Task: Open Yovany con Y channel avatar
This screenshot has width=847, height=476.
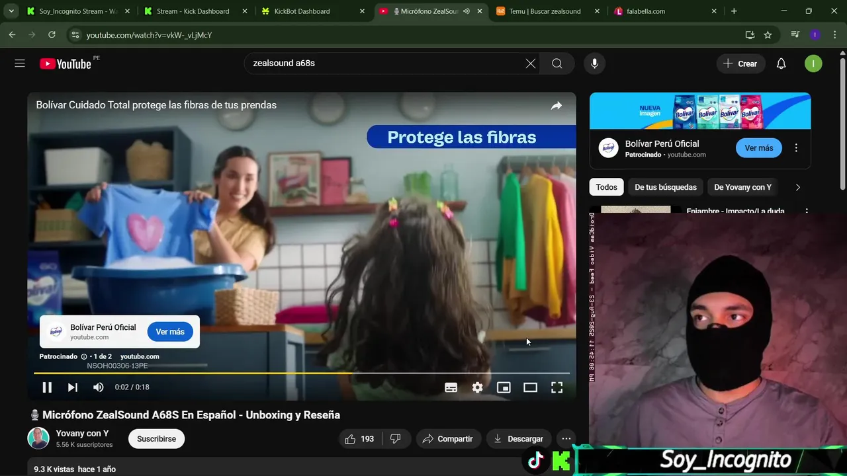Action: [38, 438]
